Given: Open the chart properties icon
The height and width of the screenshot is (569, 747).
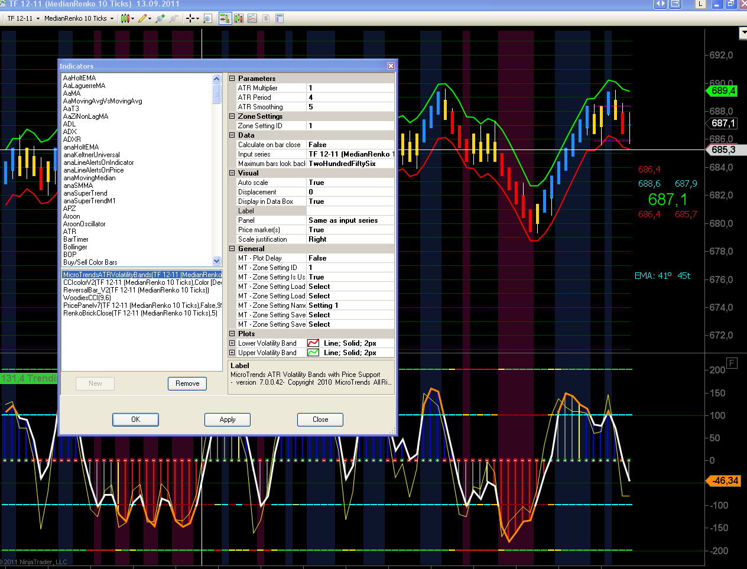Looking at the screenshot, I should [280, 18].
